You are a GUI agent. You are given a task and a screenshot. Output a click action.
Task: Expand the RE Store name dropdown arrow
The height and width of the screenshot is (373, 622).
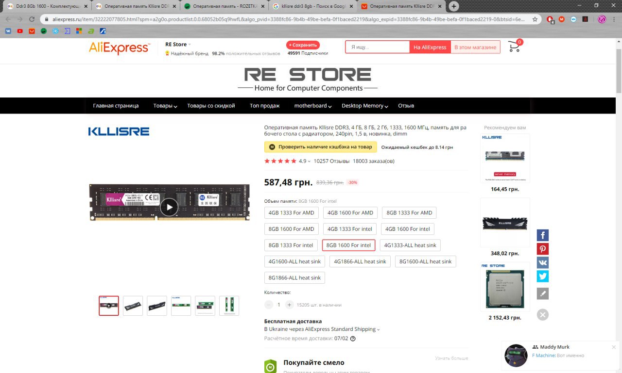click(190, 45)
